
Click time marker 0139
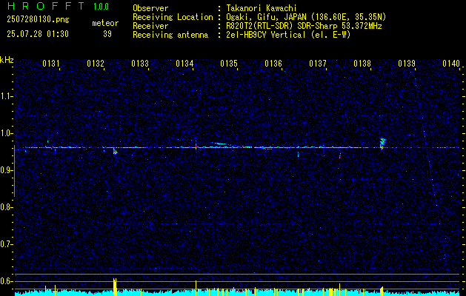pyautogui.click(x=407, y=64)
